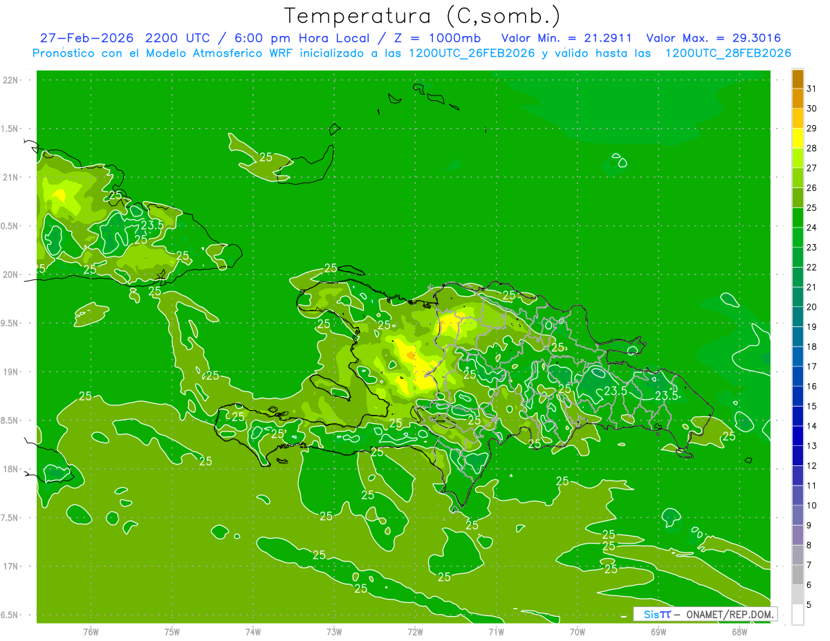
Task: Click the '71W' longitude axis label
Action: 496,632
